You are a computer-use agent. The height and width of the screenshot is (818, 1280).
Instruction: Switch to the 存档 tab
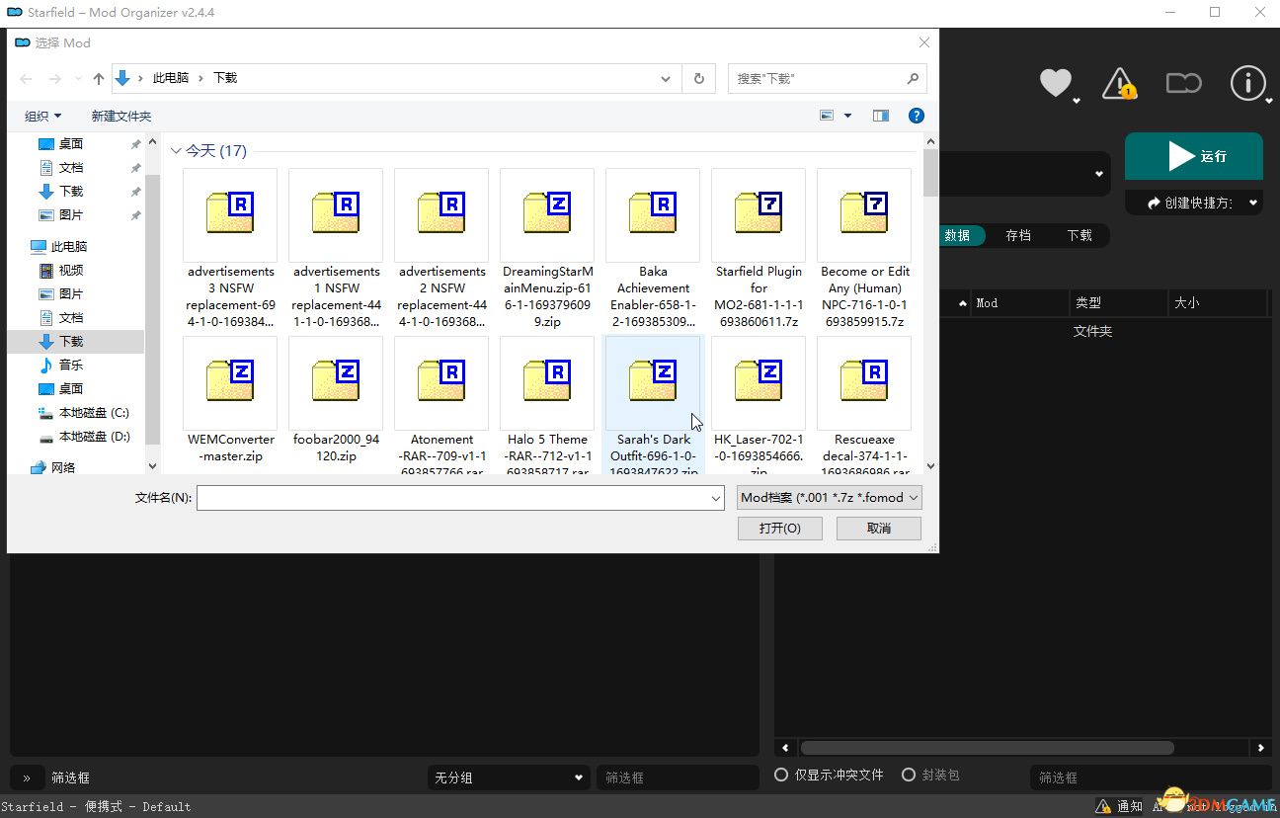1018,235
